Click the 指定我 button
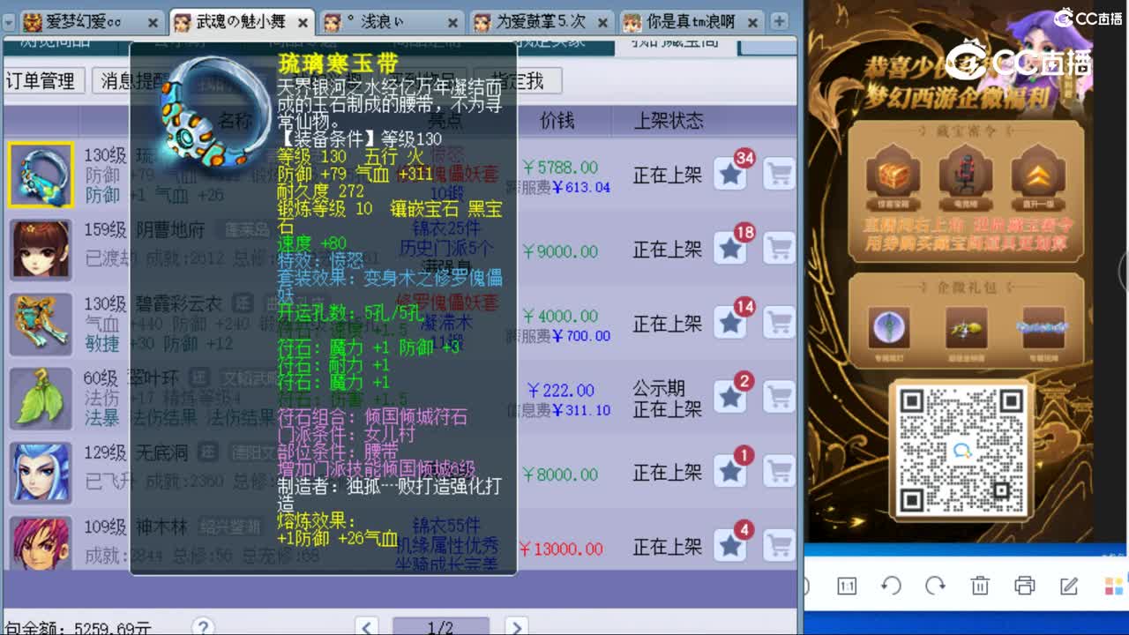This screenshot has height=635, width=1129. tap(516, 81)
